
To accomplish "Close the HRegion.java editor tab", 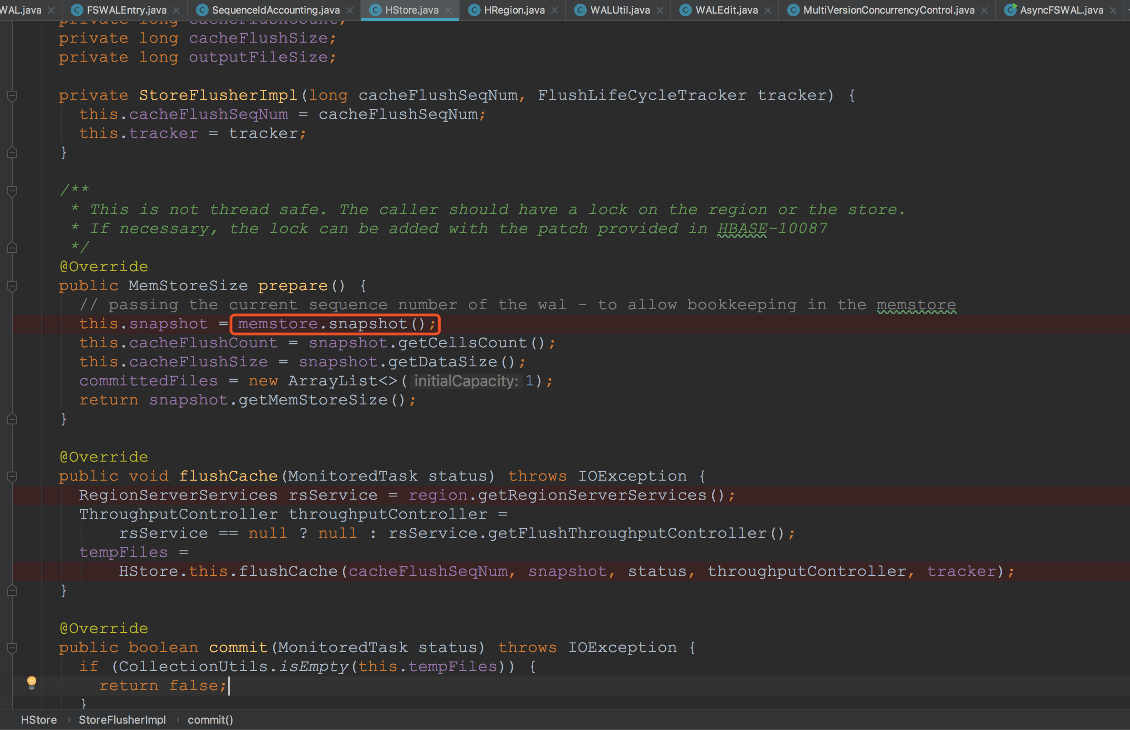I will [554, 10].
